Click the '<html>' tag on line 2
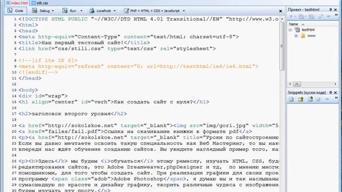The width and height of the screenshot is (342, 192). 28,25
